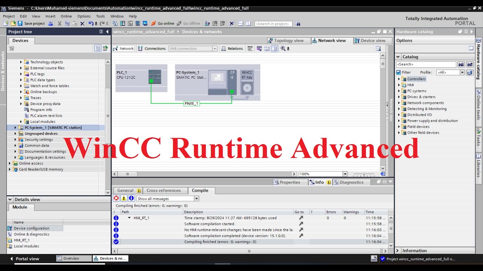Split editor space horizontally
The width and height of the screenshot is (483, 271).
coord(240,23)
